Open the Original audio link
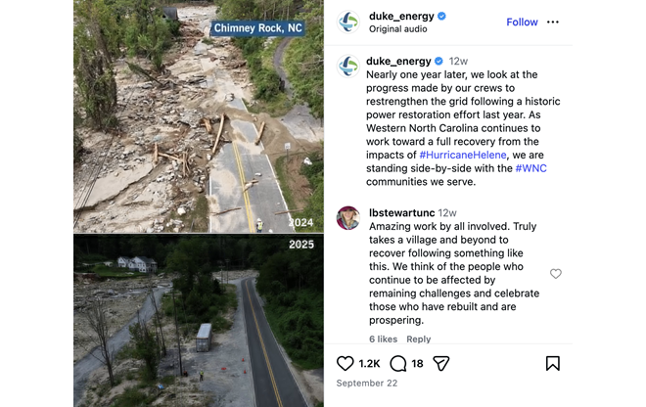646x407 pixels. click(x=397, y=29)
